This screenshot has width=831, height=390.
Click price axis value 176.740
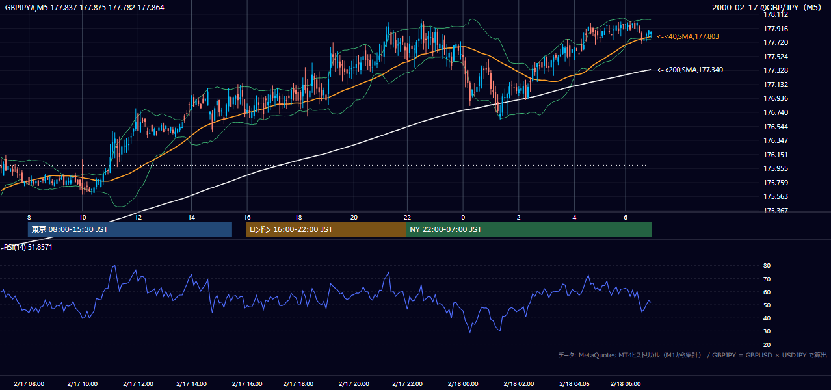pyautogui.click(x=776, y=112)
